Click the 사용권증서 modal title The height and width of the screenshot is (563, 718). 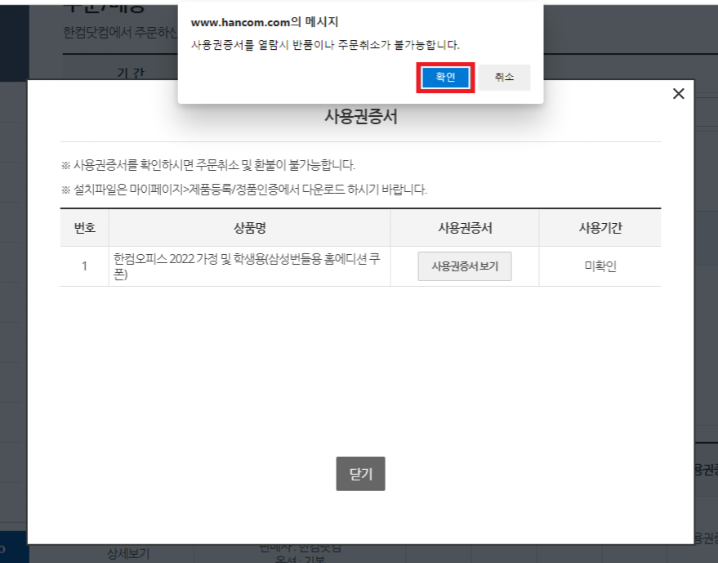[x=361, y=116]
